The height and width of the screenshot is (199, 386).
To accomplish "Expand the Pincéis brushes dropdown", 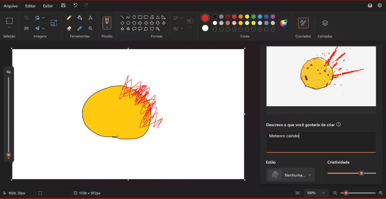I will coord(107,27).
